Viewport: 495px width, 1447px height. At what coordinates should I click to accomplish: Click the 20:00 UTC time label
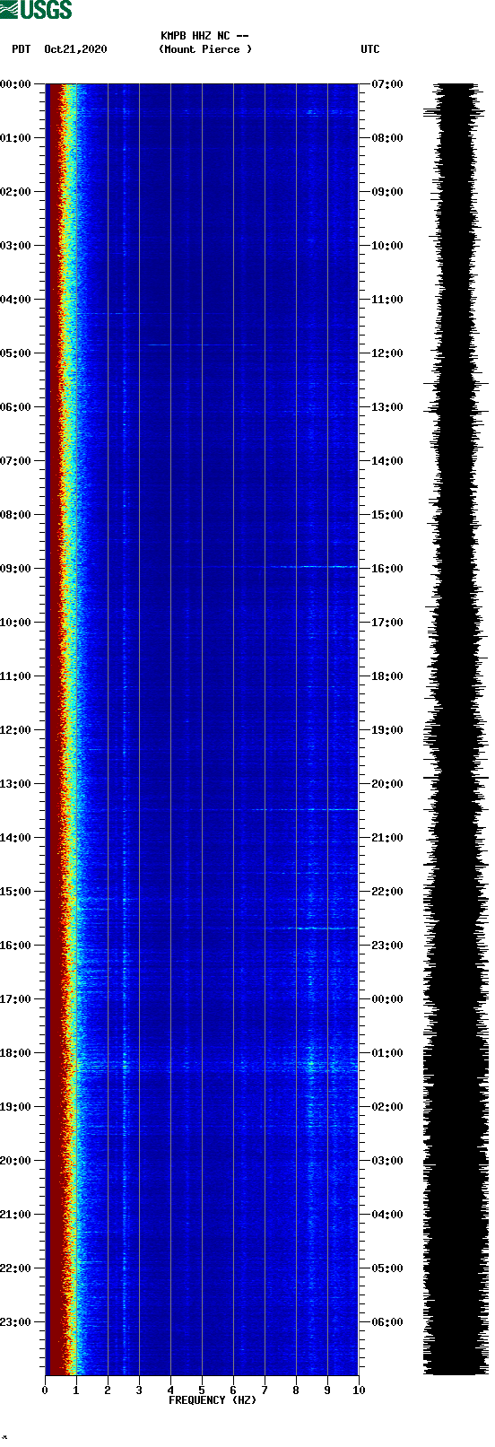[387, 784]
